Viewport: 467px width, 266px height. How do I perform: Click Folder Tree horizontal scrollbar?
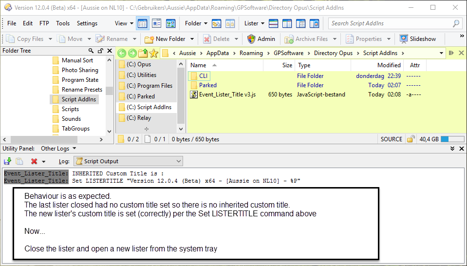pos(44,139)
